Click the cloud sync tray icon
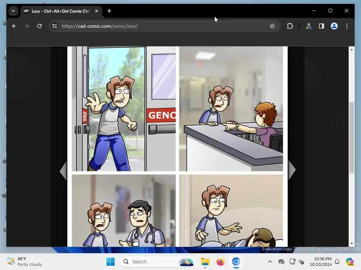The image size is (361, 270). coord(281,262)
